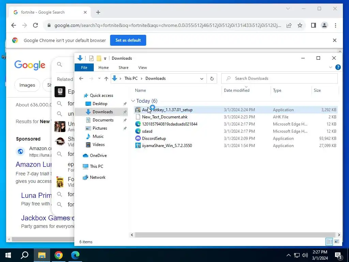Reload the Chrome page
Viewport: 349px width, 262px height.
click(35, 25)
